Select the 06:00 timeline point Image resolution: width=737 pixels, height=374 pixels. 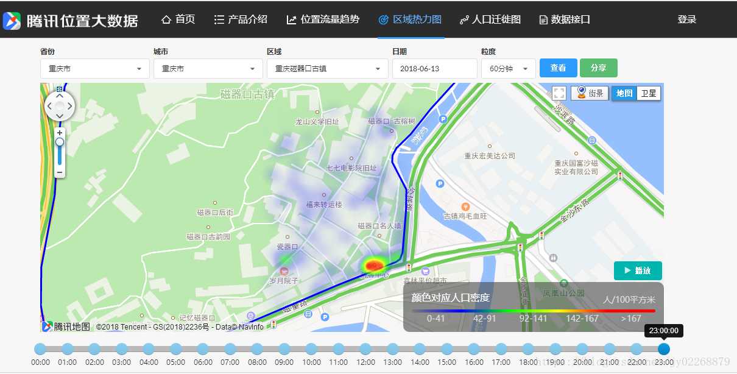point(203,349)
